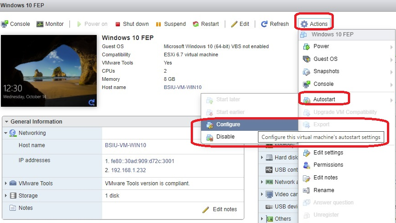Click the Console toolbar icon
Viewport: 396px width, 223px height.
click(x=5, y=24)
